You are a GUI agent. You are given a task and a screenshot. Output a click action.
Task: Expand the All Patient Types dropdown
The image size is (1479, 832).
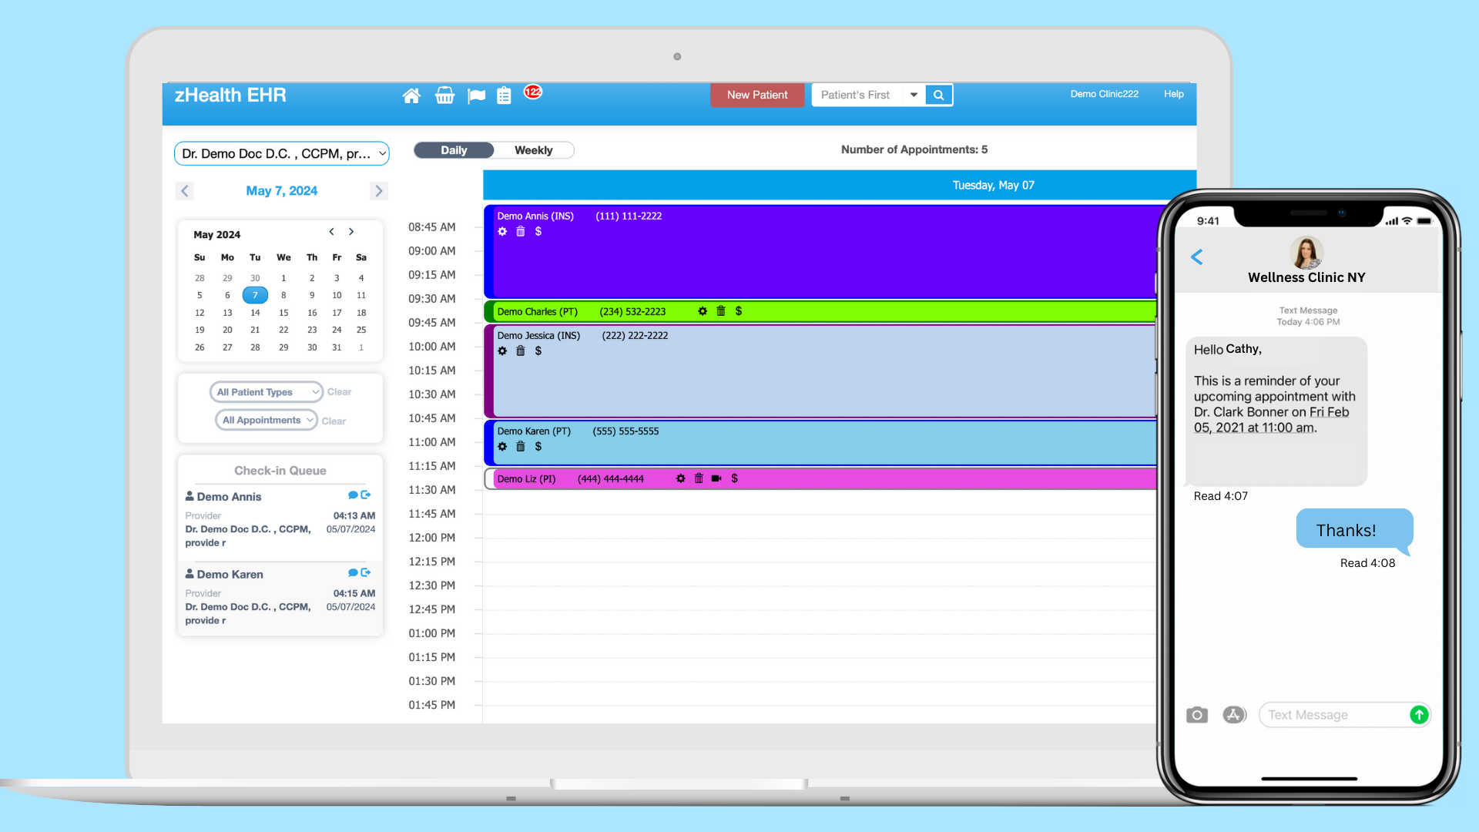pos(266,391)
